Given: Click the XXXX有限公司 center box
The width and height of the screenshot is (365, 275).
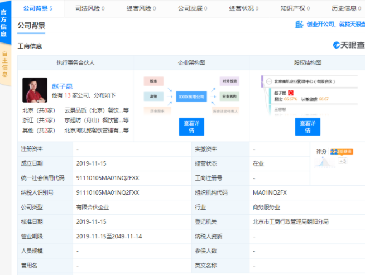Looking at the screenshot, I should coord(191,97).
